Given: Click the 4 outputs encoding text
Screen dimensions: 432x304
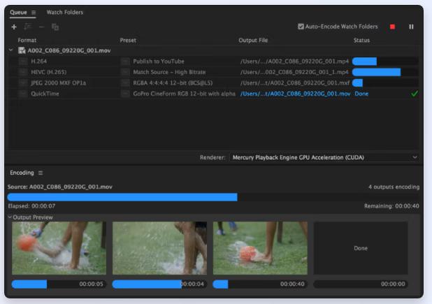Looking at the screenshot, I should [x=394, y=187].
